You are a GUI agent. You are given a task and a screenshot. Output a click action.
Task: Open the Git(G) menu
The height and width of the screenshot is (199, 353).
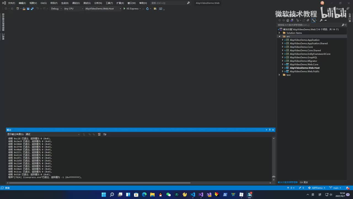pos(44,3)
